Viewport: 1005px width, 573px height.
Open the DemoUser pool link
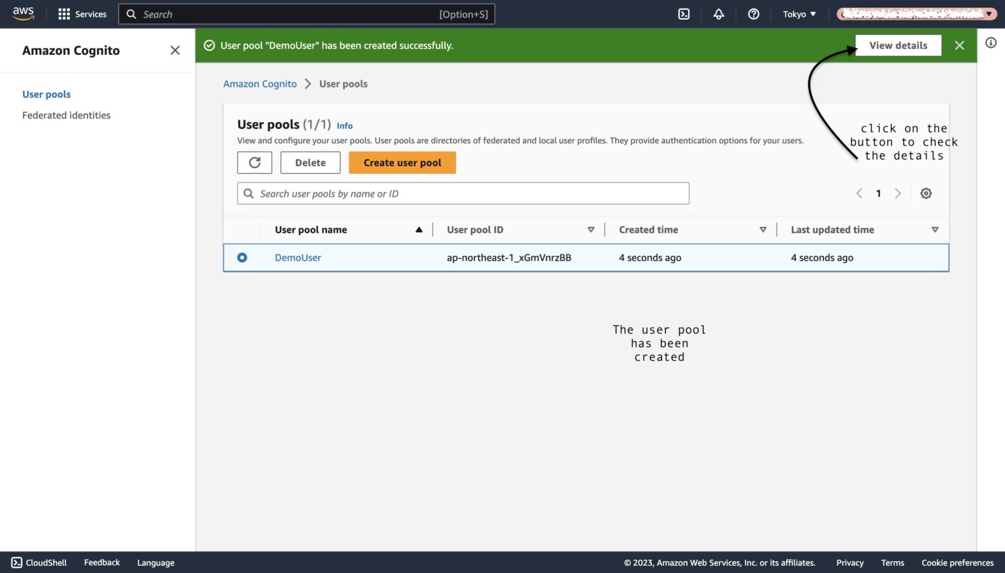(x=298, y=257)
